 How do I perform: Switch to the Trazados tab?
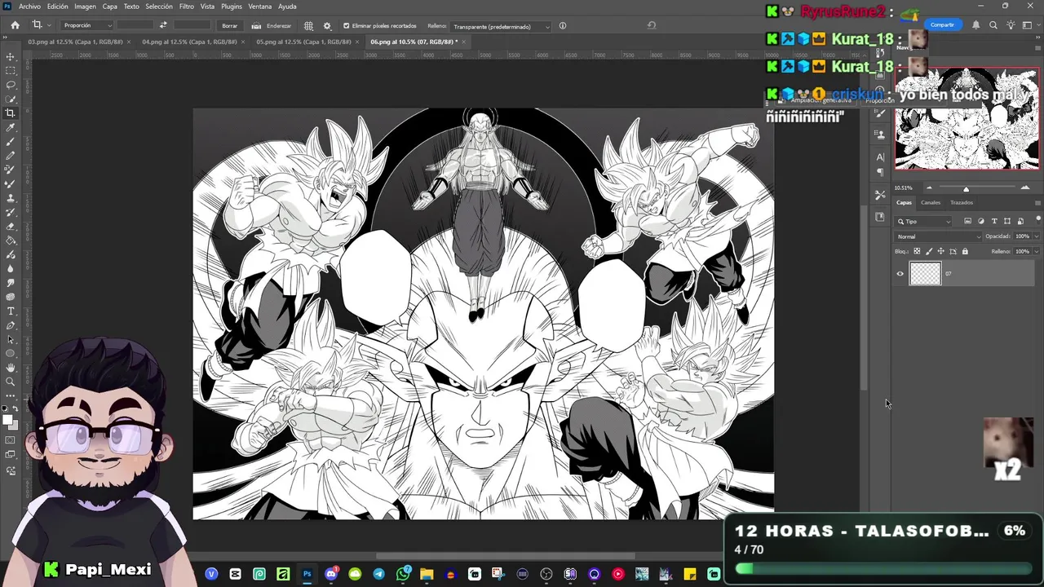click(x=962, y=202)
